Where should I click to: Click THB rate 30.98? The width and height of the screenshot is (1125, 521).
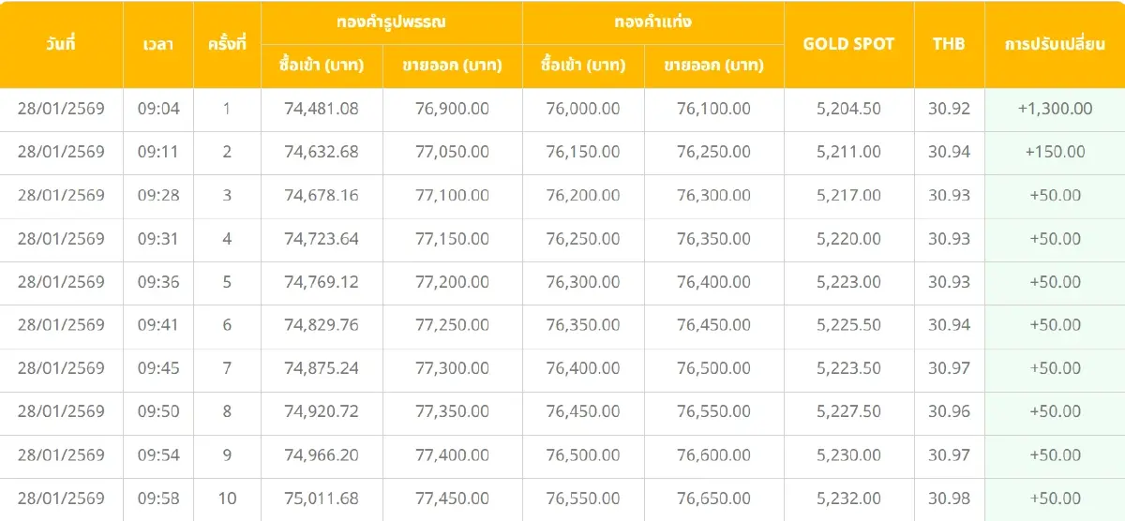(x=949, y=499)
